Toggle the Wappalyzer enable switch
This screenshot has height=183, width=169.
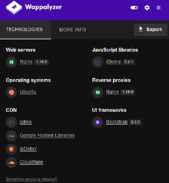134,8
